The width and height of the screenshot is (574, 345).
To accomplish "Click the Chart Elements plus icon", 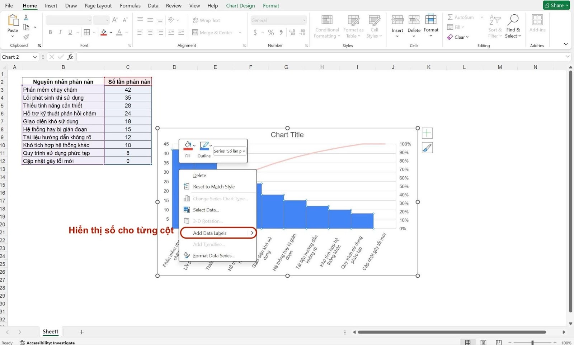I will tap(427, 133).
